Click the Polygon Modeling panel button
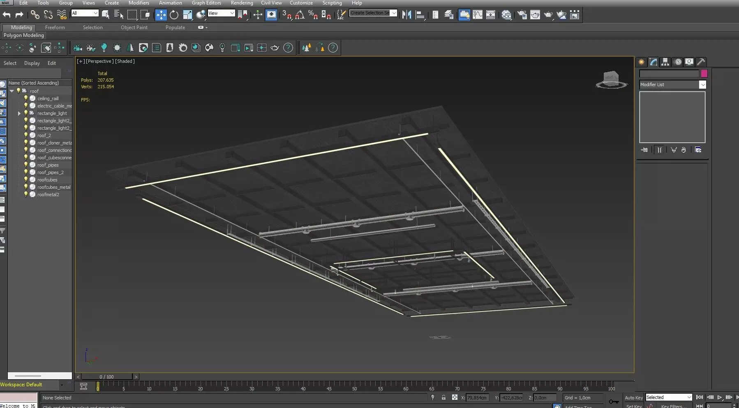Image resolution: width=739 pixels, height=408 pixels. [x=24, y=35]
